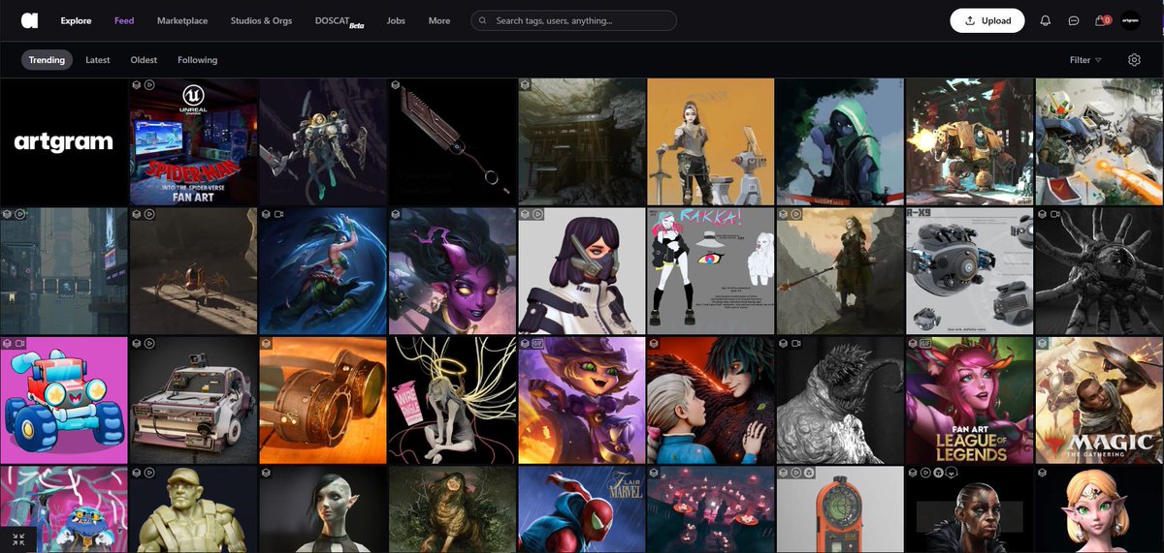1164x553 pixels.
Task: Switch to the Following tab
Action: click(198, 60)
